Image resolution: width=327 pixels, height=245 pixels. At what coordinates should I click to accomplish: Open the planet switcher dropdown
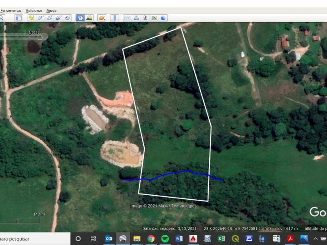coord(102,18)
